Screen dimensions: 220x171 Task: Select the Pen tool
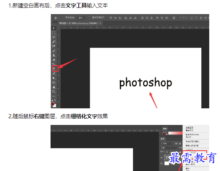pos(54,73)
